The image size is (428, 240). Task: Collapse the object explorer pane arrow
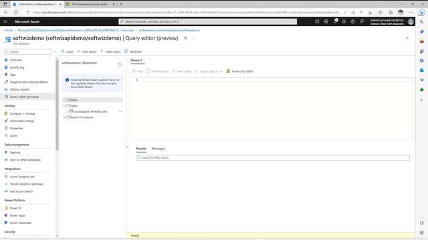pyautogui.click(x=128, y=147)
